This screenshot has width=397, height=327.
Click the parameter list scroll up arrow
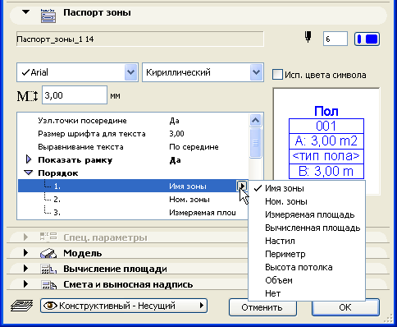pos(256,120)
